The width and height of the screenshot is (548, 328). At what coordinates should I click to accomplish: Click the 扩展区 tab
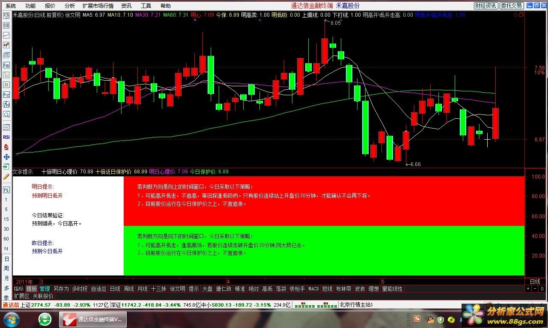(21, 296)
